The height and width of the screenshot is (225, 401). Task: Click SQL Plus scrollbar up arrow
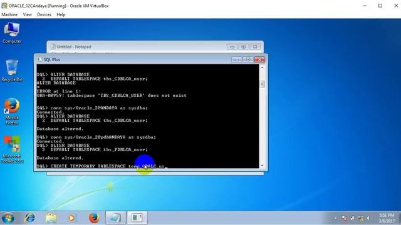(262, 67)
